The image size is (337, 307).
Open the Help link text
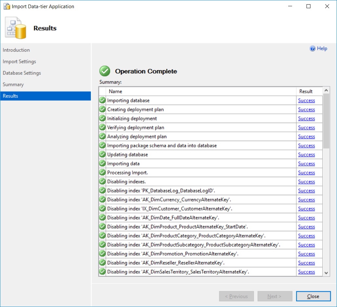click(322, 49)
